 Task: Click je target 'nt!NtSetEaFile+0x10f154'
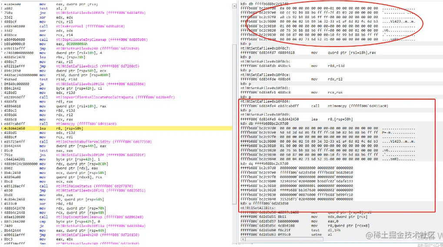pyautogui.click(x=100, y=84)
